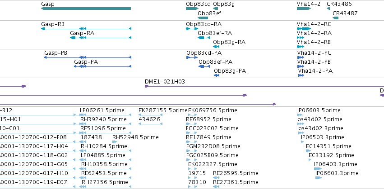
Task: Click the EC14351.5prime EST glyph
Action: pyautogui.click(x=308, y=151)
